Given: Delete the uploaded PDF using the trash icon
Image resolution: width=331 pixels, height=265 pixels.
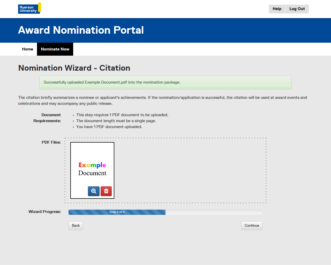Looking at the screenshot, I should coord(106,191).
